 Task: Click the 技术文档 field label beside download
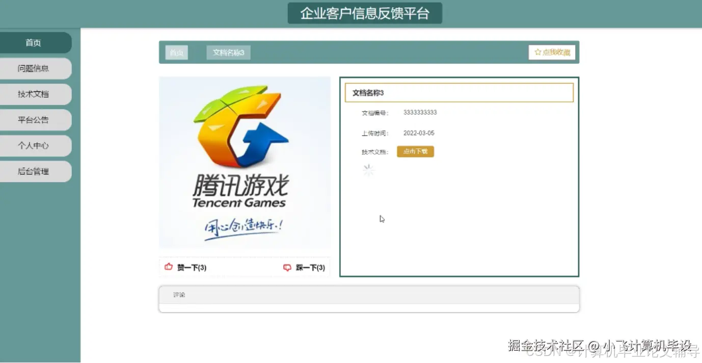tap(375, 152)
